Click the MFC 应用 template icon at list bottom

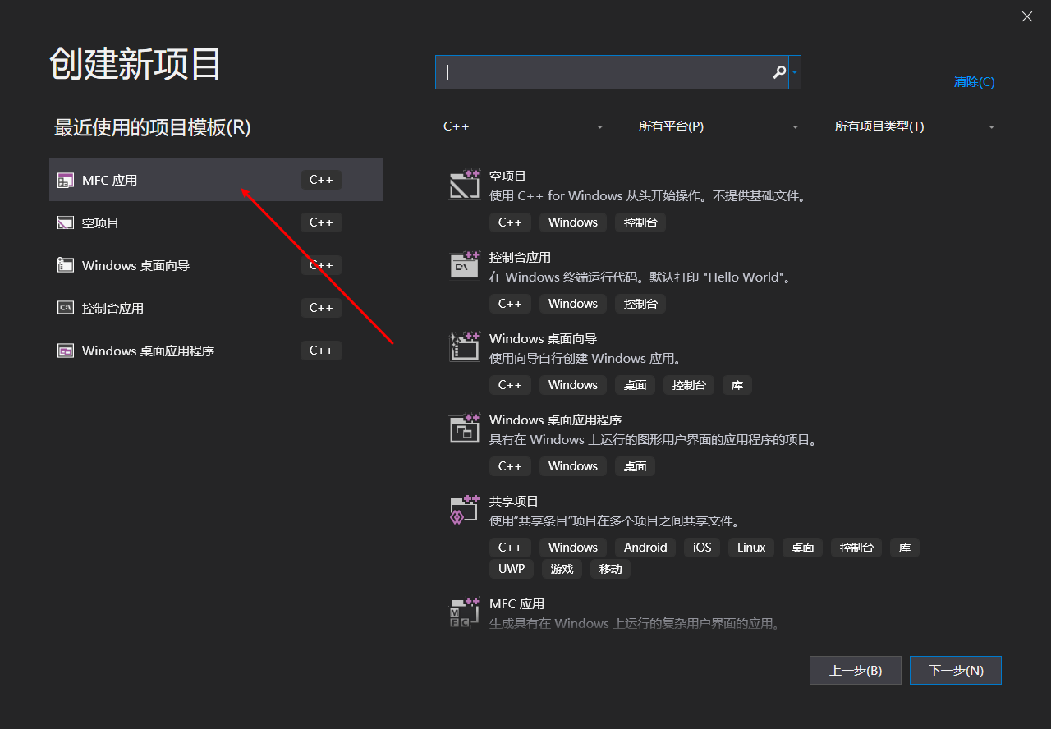tap(464, 611)
